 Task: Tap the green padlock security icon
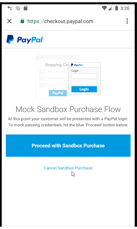pos(22,21)
